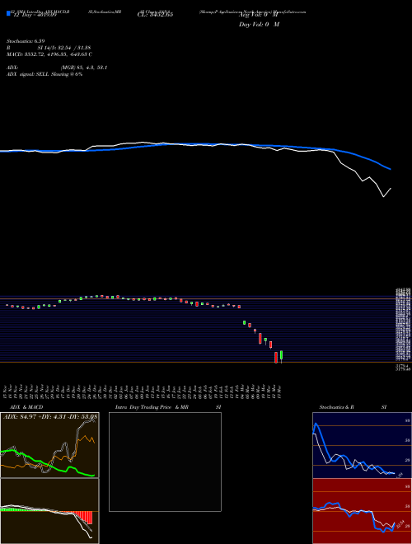
Task: Click the 'Avg Vol: 0 M' label
Action: [x=259, y=15]
